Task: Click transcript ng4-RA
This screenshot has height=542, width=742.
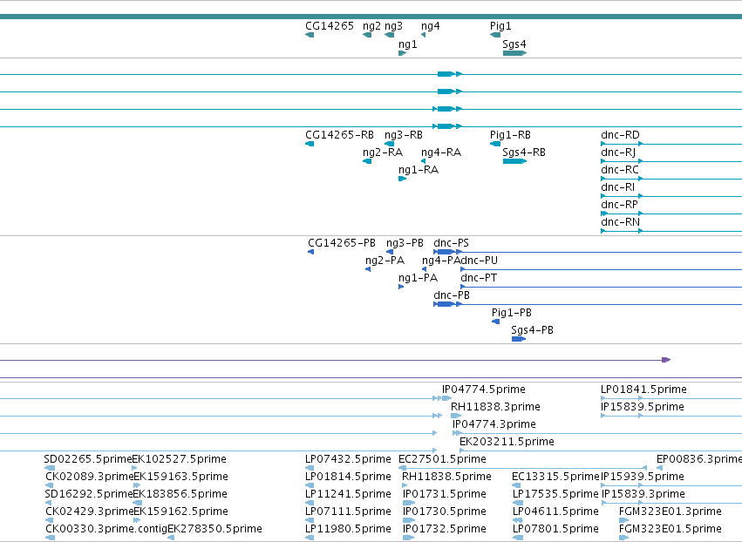Action: pos(423,161)
